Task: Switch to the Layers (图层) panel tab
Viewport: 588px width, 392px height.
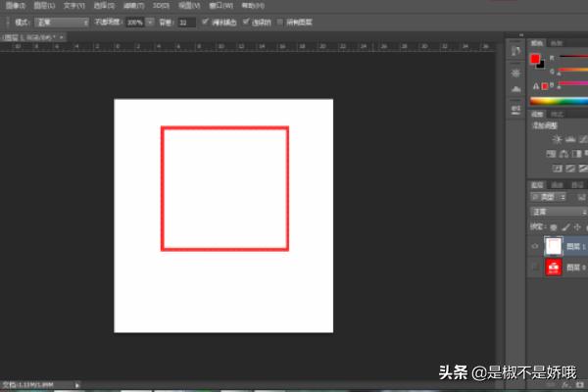Action: coord(537,185)
